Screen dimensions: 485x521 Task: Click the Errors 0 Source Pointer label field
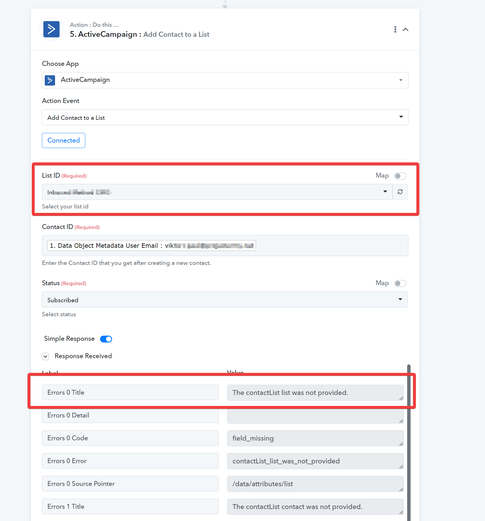point(130,484)
